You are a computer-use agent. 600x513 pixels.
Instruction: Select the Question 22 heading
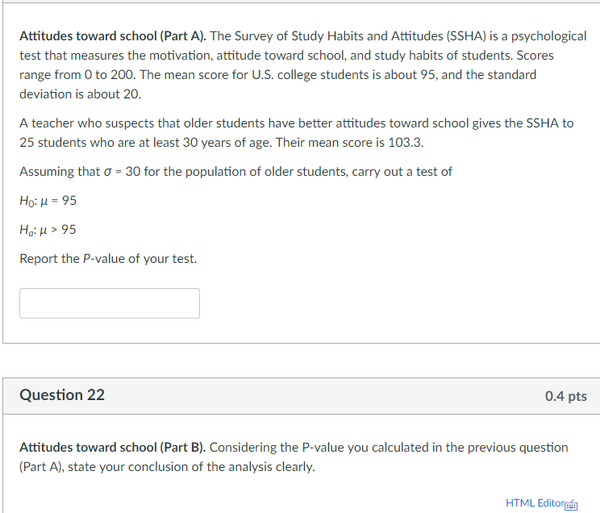tap(62, 394)
